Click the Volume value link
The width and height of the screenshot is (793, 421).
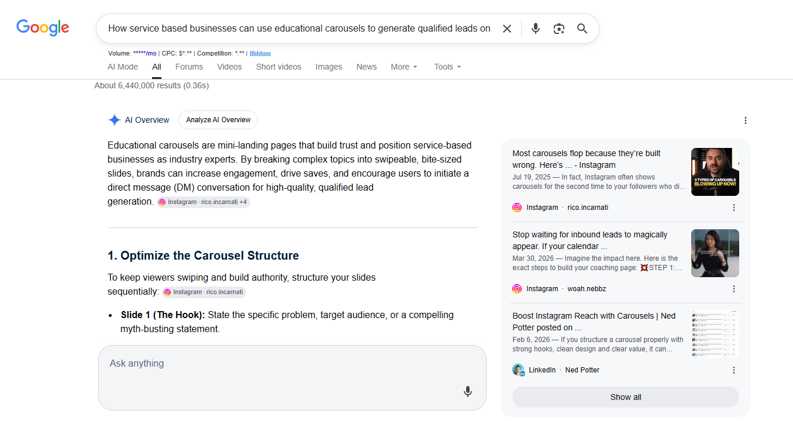[145, 53]
